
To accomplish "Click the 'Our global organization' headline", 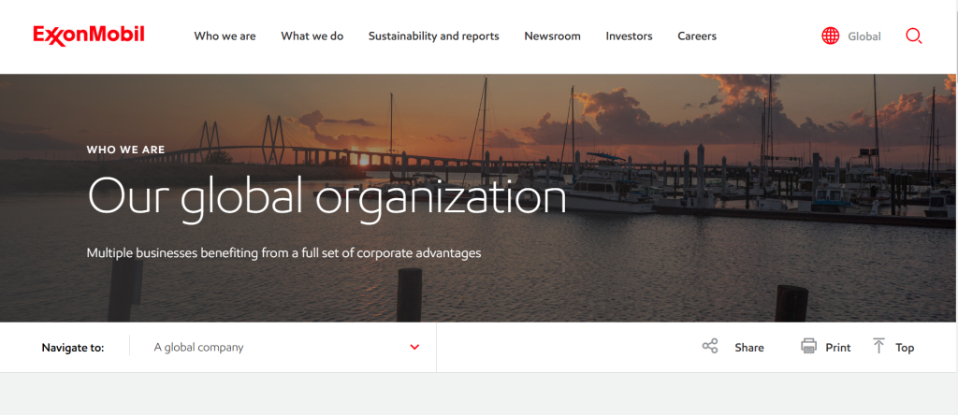I will (327, 197).
